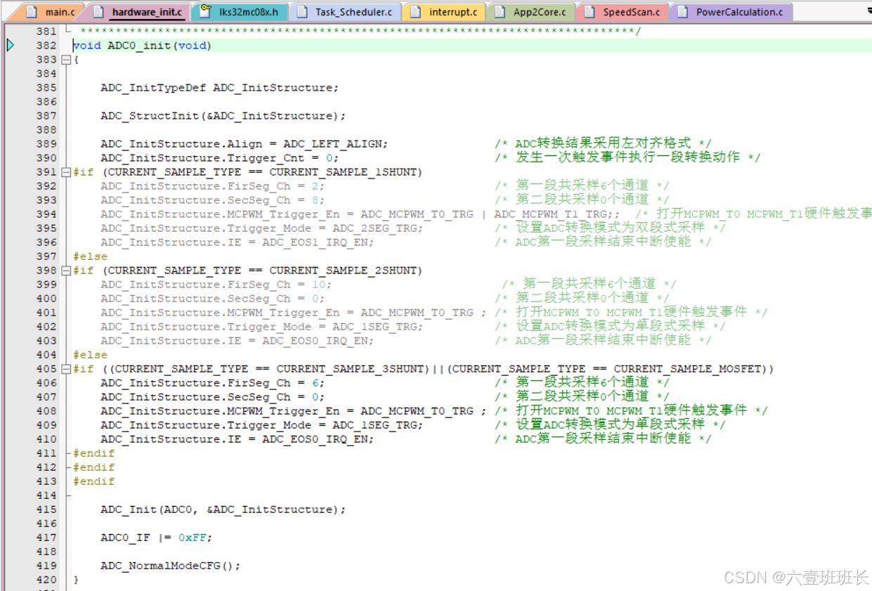Click the comment 'ADC转换结果采用左对齐格式'
The image size is (872, 591).
(x=603, y=143)
